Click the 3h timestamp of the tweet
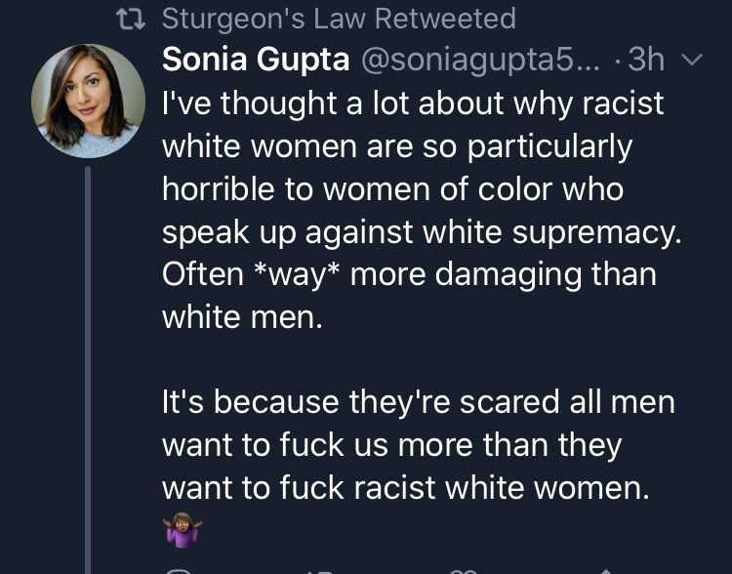This screenshot has height=574, width=732. tap(646, 60)
